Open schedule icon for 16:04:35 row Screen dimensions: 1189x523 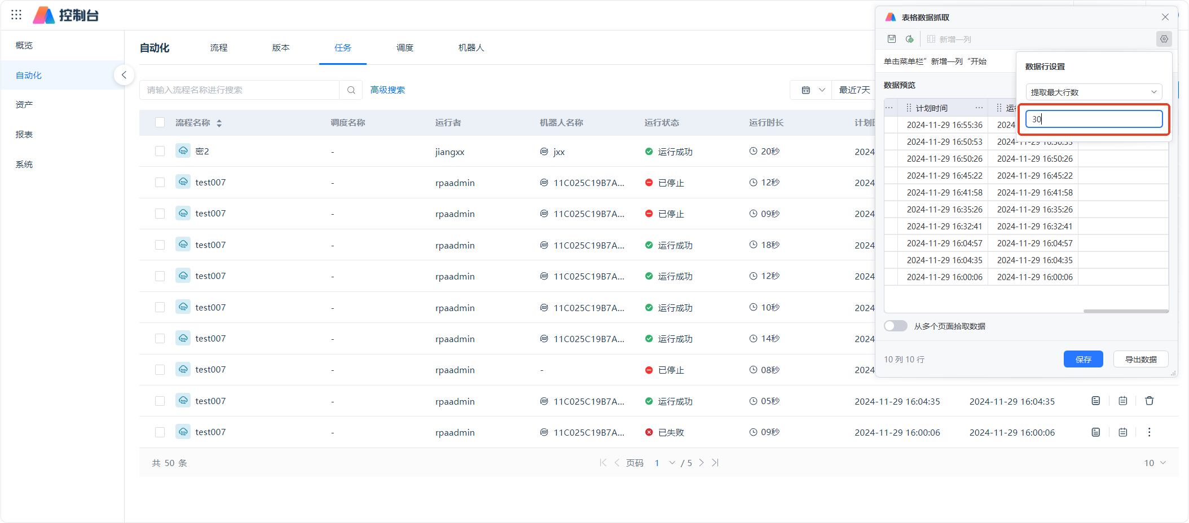(x=1123, y=401)
